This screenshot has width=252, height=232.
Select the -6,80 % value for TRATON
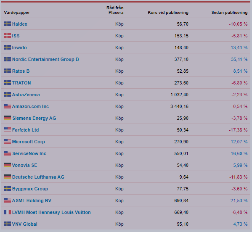tap(239, 83)
